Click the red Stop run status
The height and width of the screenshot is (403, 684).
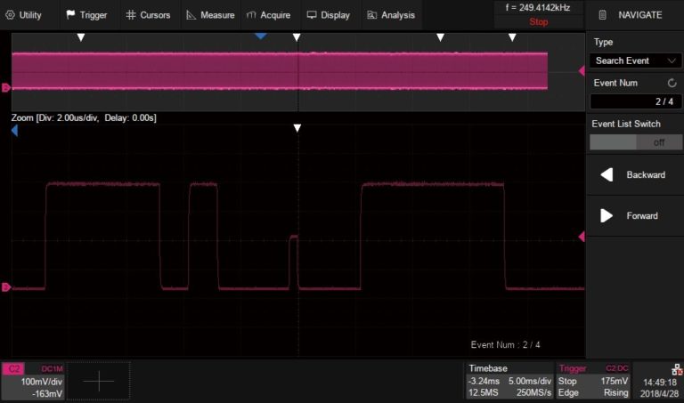538,21
